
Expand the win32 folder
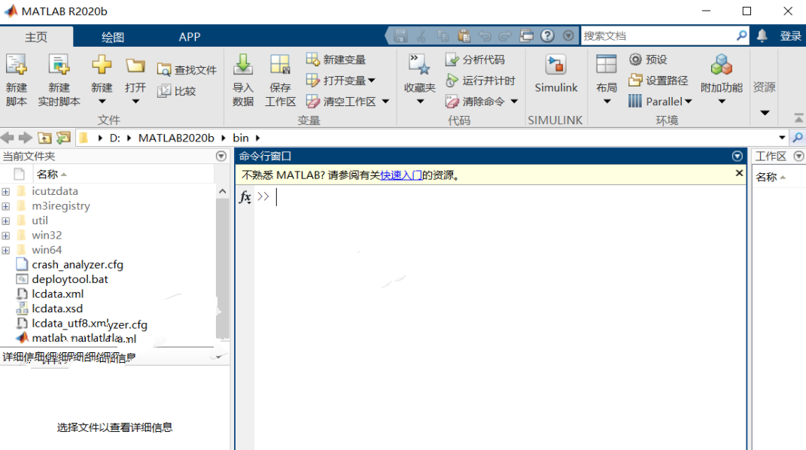click(6, 236)
